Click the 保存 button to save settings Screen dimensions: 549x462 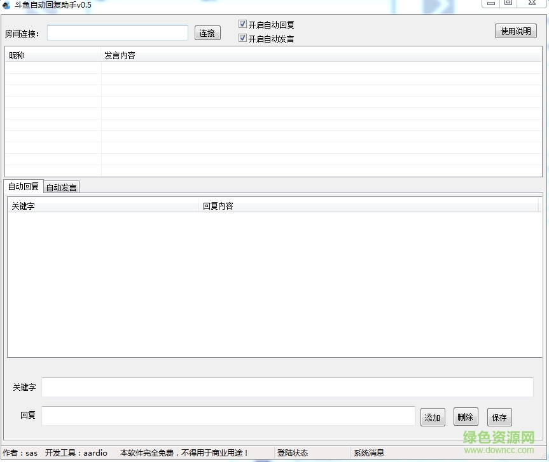click(499, 417)
